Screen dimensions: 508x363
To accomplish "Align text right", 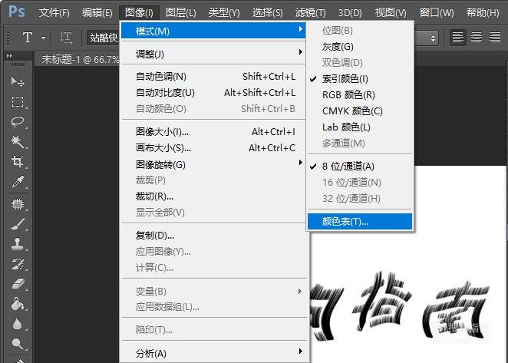I will [x=495, y=38].
